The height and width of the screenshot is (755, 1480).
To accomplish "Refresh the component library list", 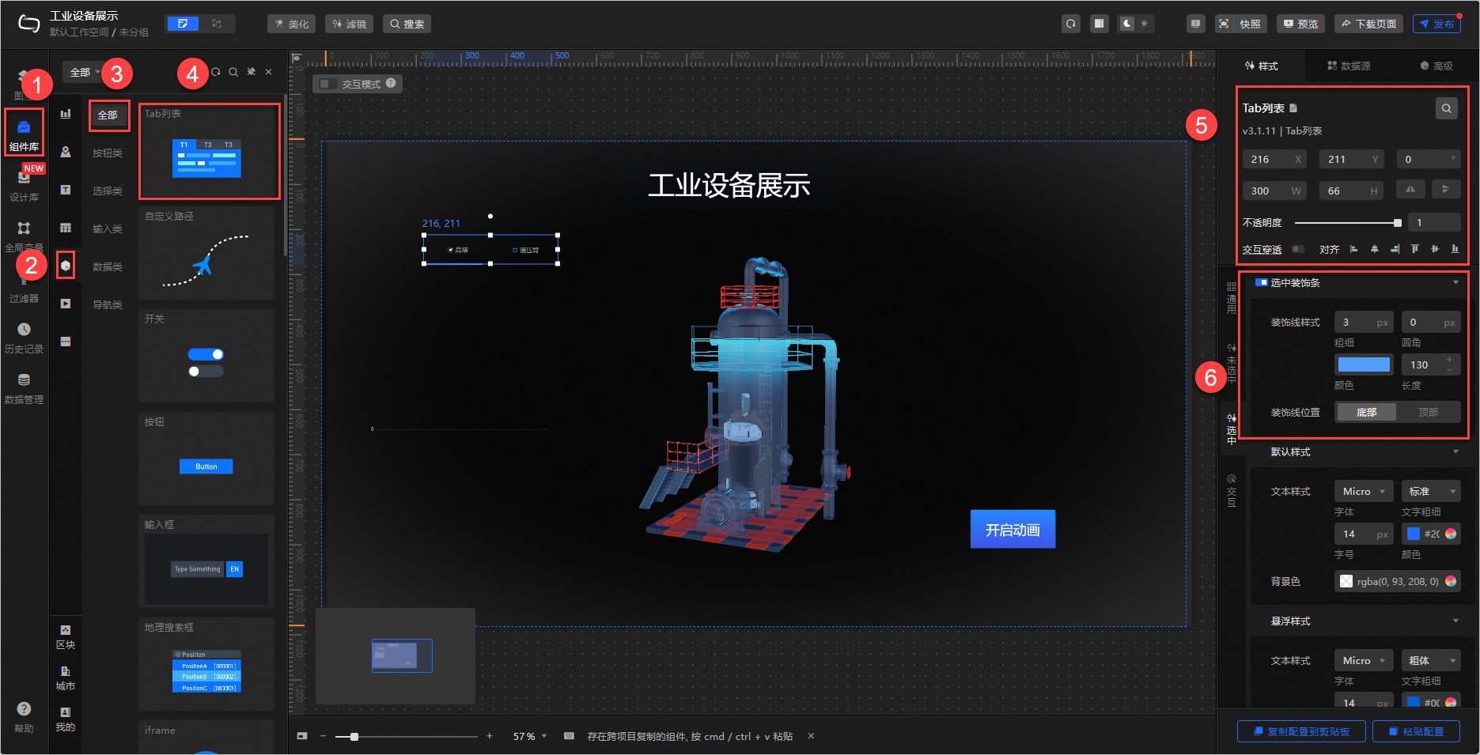I will point(216,72).
